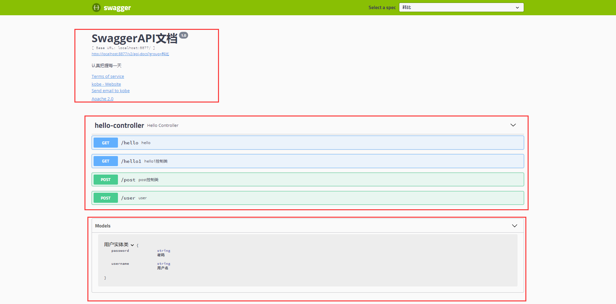
Task: Visit the kobe - Website link
Action: [x=106, y=84]
